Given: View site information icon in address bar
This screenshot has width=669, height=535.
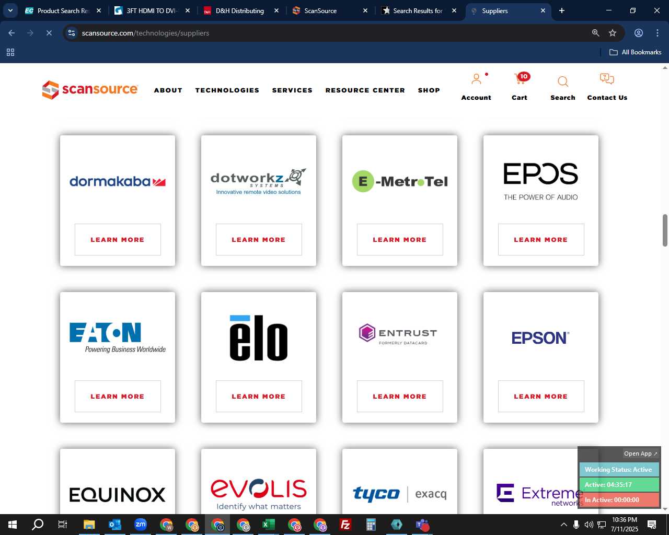Looking at the screenshot, I should coord(72,33).
